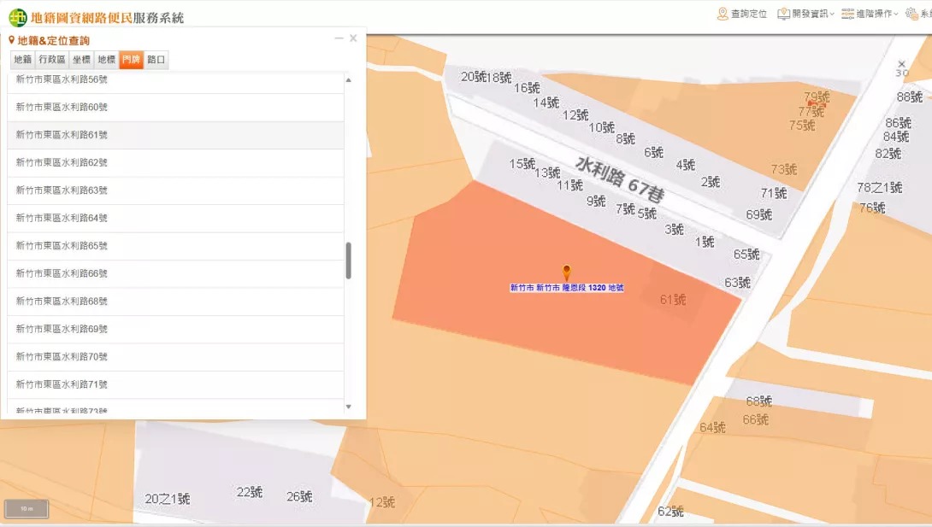Image resolution: width=932 pixels, height=527 pixels.
Task: Expand the 進階操作 dropdown menu
Action: tap(895, 15)
